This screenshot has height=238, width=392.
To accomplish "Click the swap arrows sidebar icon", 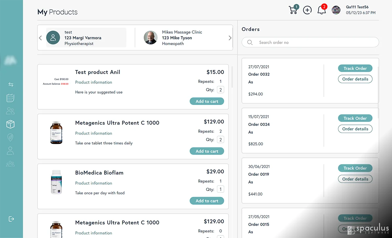I will click(11, 84).
